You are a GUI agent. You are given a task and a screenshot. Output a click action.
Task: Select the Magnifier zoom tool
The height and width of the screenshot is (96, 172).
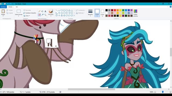click(x=45, y=15)
